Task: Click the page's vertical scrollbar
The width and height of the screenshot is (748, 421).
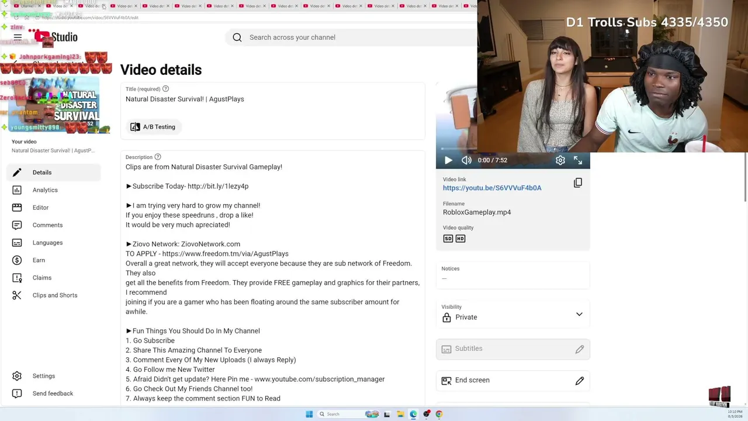Action: [746, 178]
